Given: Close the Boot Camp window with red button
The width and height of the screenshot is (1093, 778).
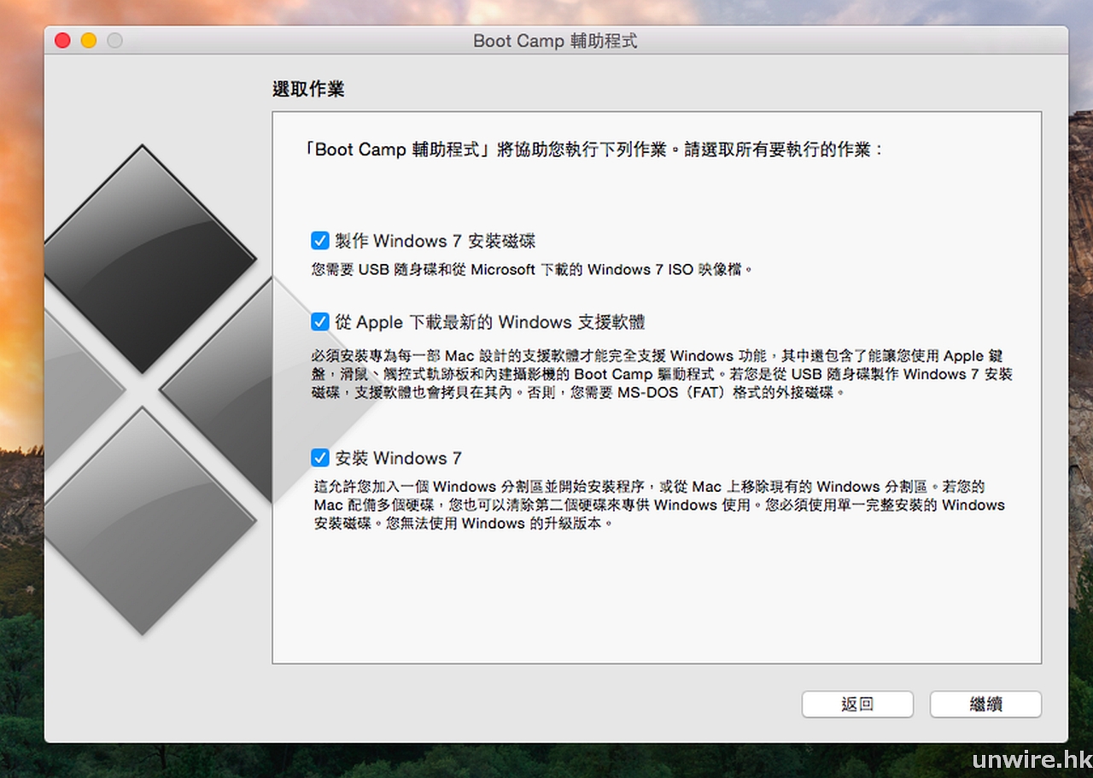Looking at the screenshot, I should (62, 41).
